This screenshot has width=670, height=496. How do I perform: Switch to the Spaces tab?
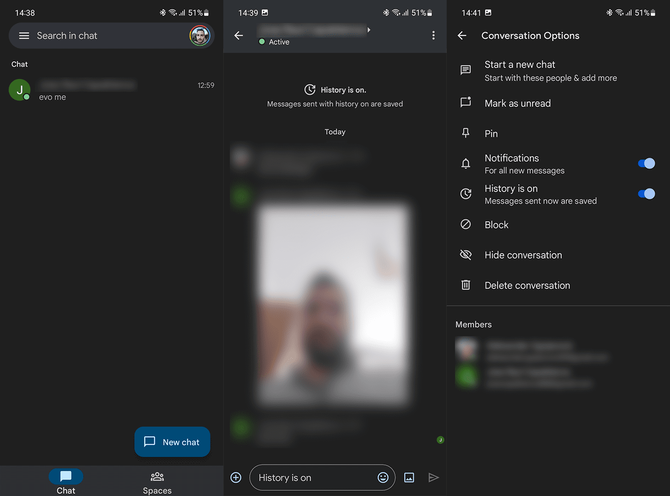(157, 482)
